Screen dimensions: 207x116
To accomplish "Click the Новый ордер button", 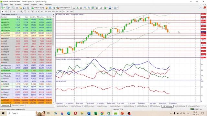I will [38, 8].
